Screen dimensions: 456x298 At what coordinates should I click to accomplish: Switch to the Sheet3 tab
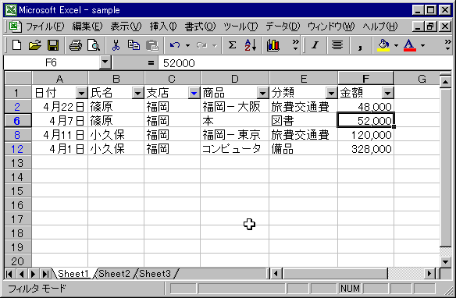(155, 274)
